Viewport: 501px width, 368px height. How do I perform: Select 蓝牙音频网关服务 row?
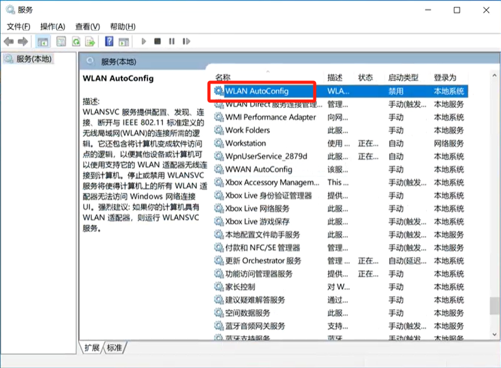tap(341, 326)
